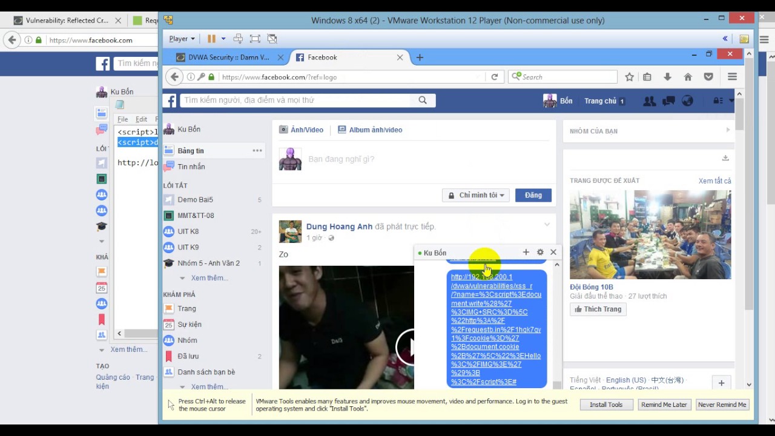Click Remind Me Later button
775x436 pixels.
664,405
